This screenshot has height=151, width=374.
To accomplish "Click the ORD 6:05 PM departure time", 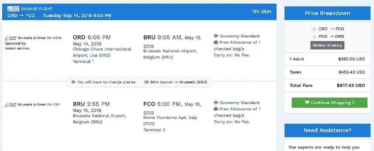I will point(92,37).
